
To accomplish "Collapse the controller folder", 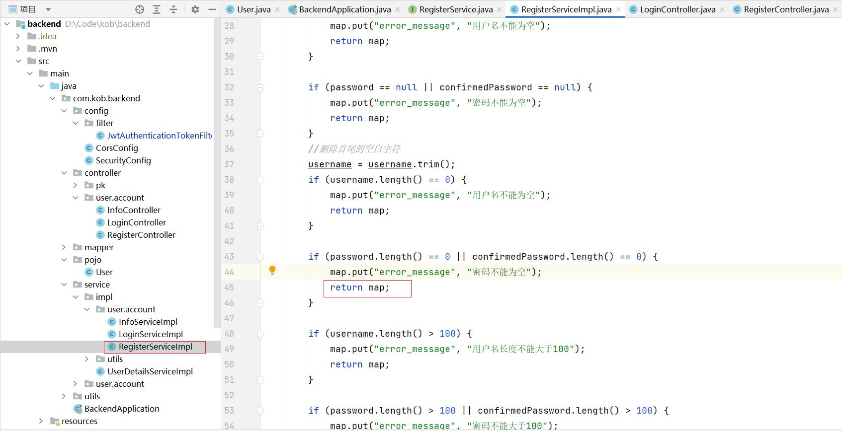I will pyautogui.click(x=64, y=173).
